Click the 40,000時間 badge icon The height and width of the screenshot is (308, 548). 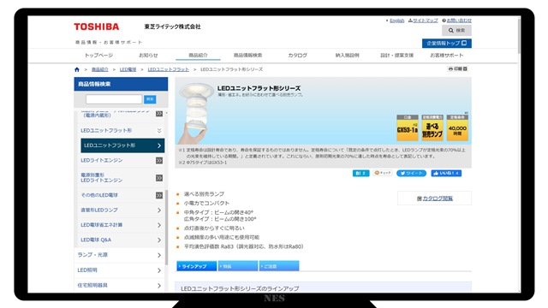pos(457,127)
